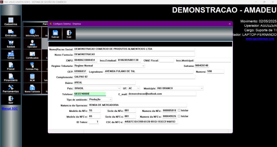277x147 pixels.
Task: Click the Configura Sistema dialog title icon
Action: coord(51,24)
